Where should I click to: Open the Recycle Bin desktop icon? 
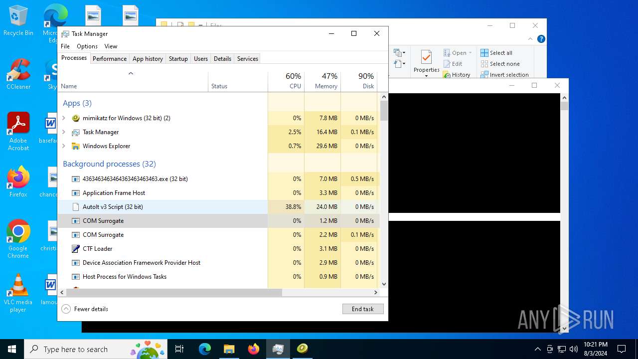pyautogui.click(x=18, y=20)
